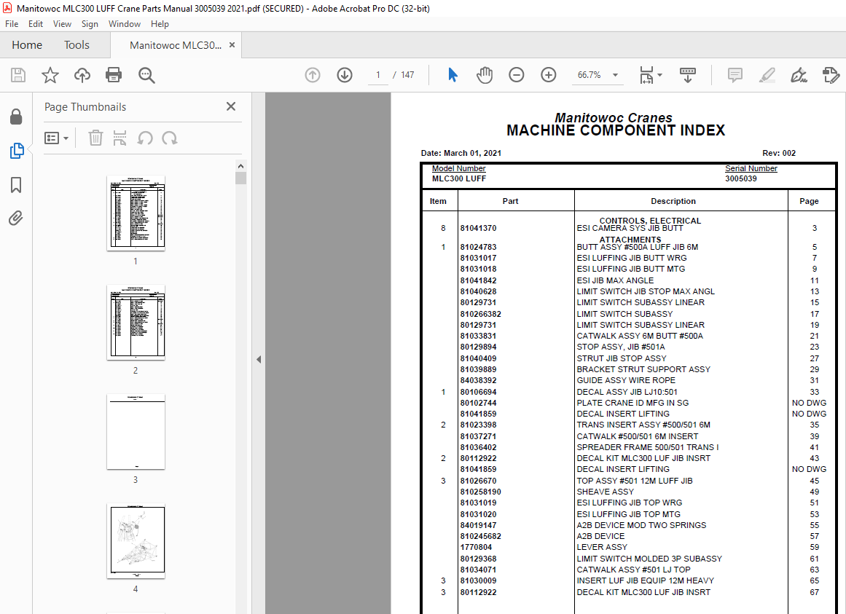Open the Edit menu
846x614 pixels.
click(x=36, y=24)
